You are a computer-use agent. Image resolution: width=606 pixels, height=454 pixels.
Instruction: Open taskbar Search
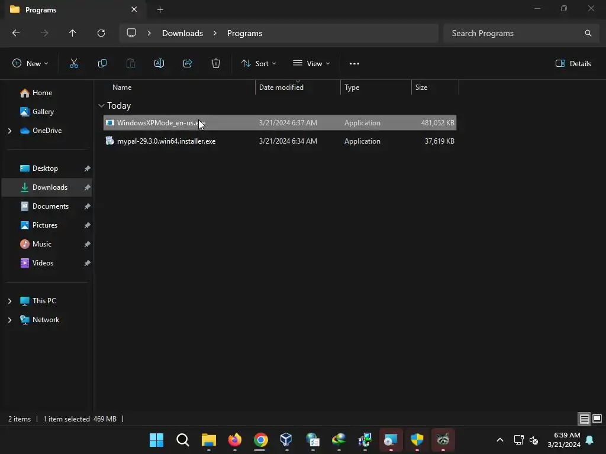pos(182,440)
